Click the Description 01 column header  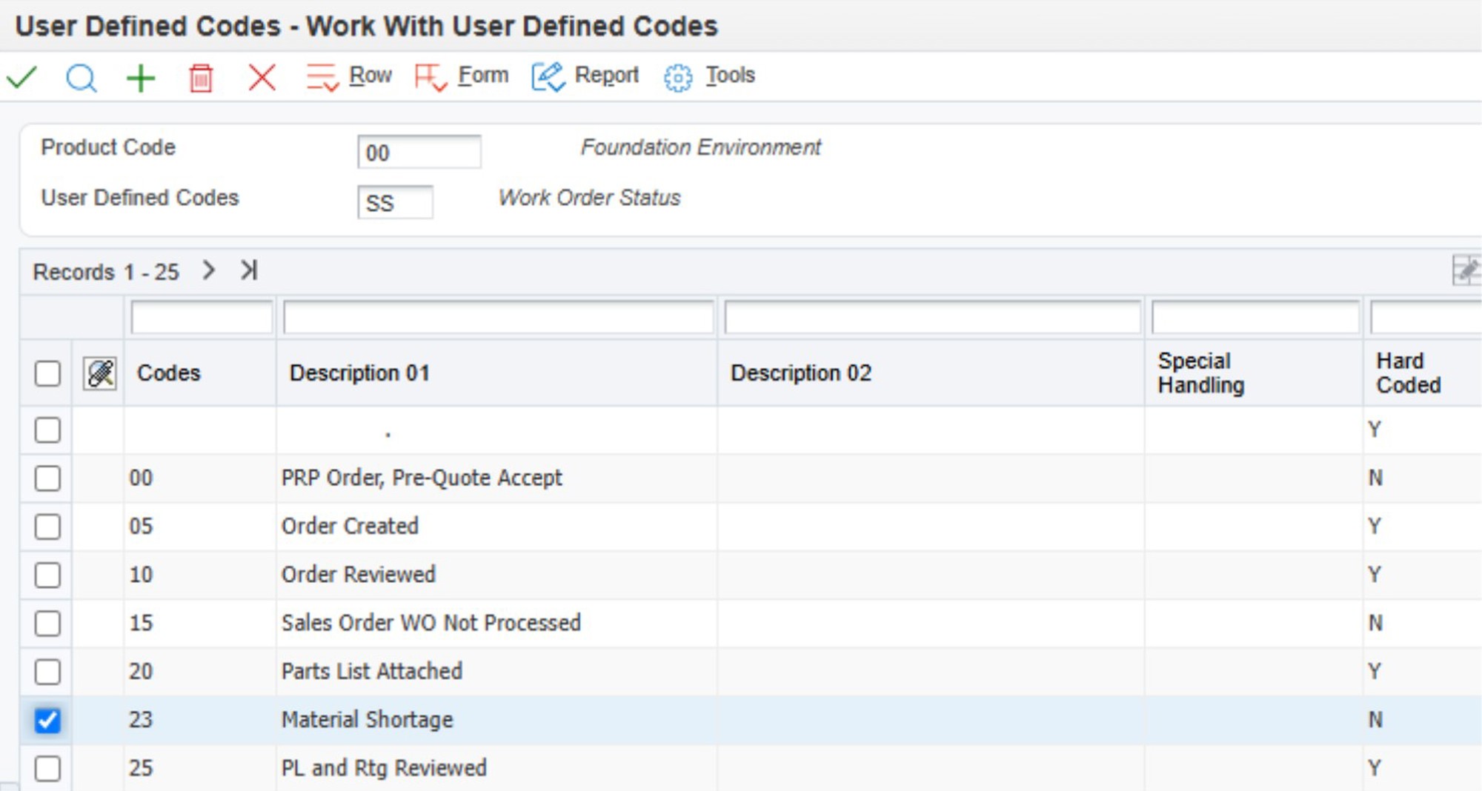tap(359, 373)
